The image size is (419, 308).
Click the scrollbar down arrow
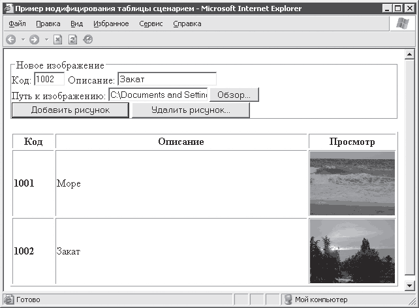(410, 286)
